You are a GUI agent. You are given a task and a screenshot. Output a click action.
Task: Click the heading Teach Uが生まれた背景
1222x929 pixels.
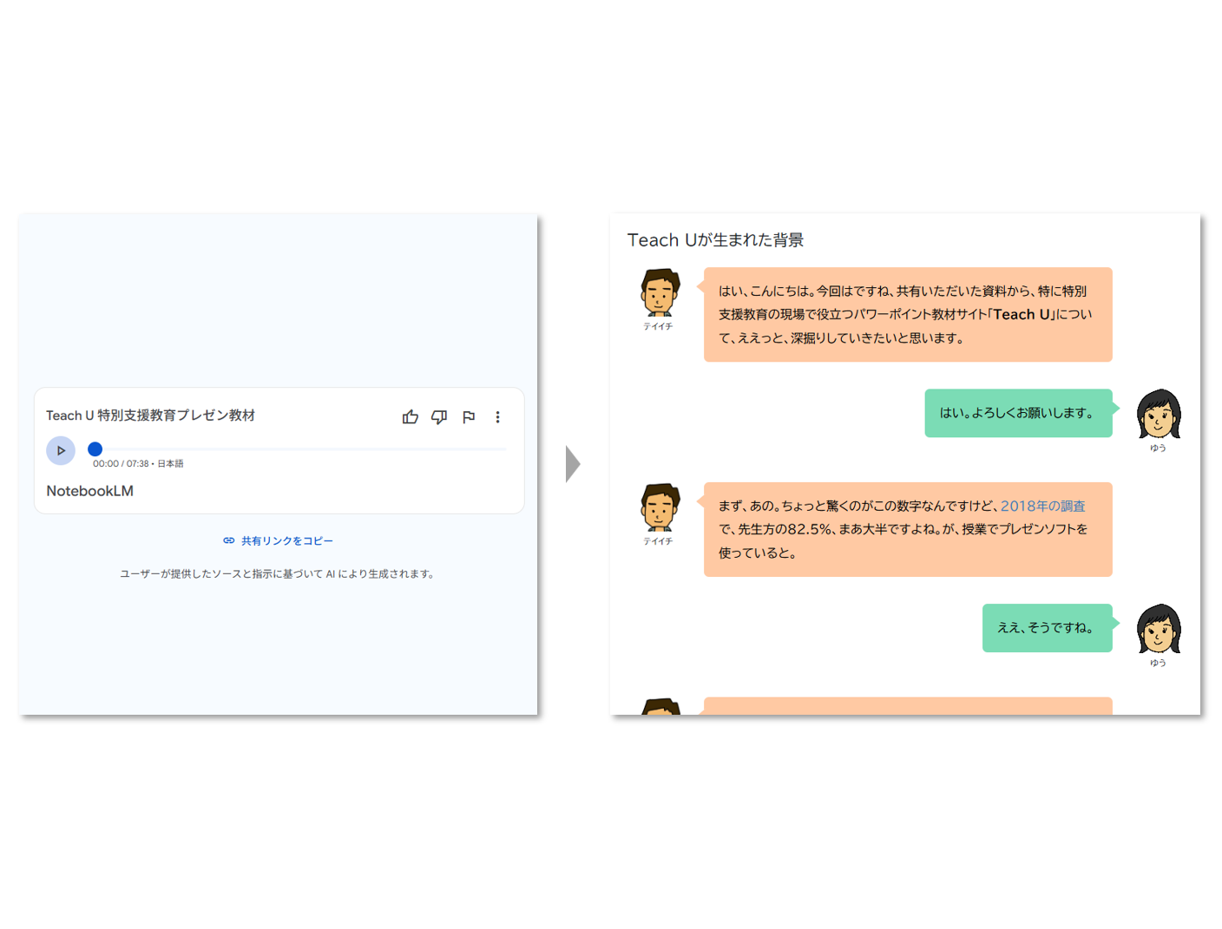coord(715,240)
